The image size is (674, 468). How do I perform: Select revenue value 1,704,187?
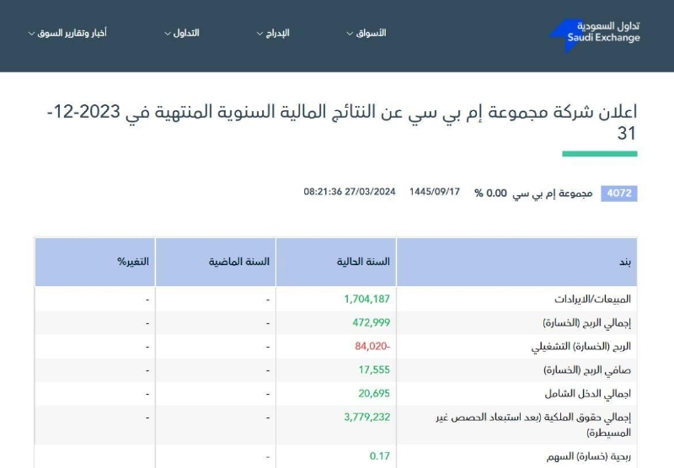[367, 299]
